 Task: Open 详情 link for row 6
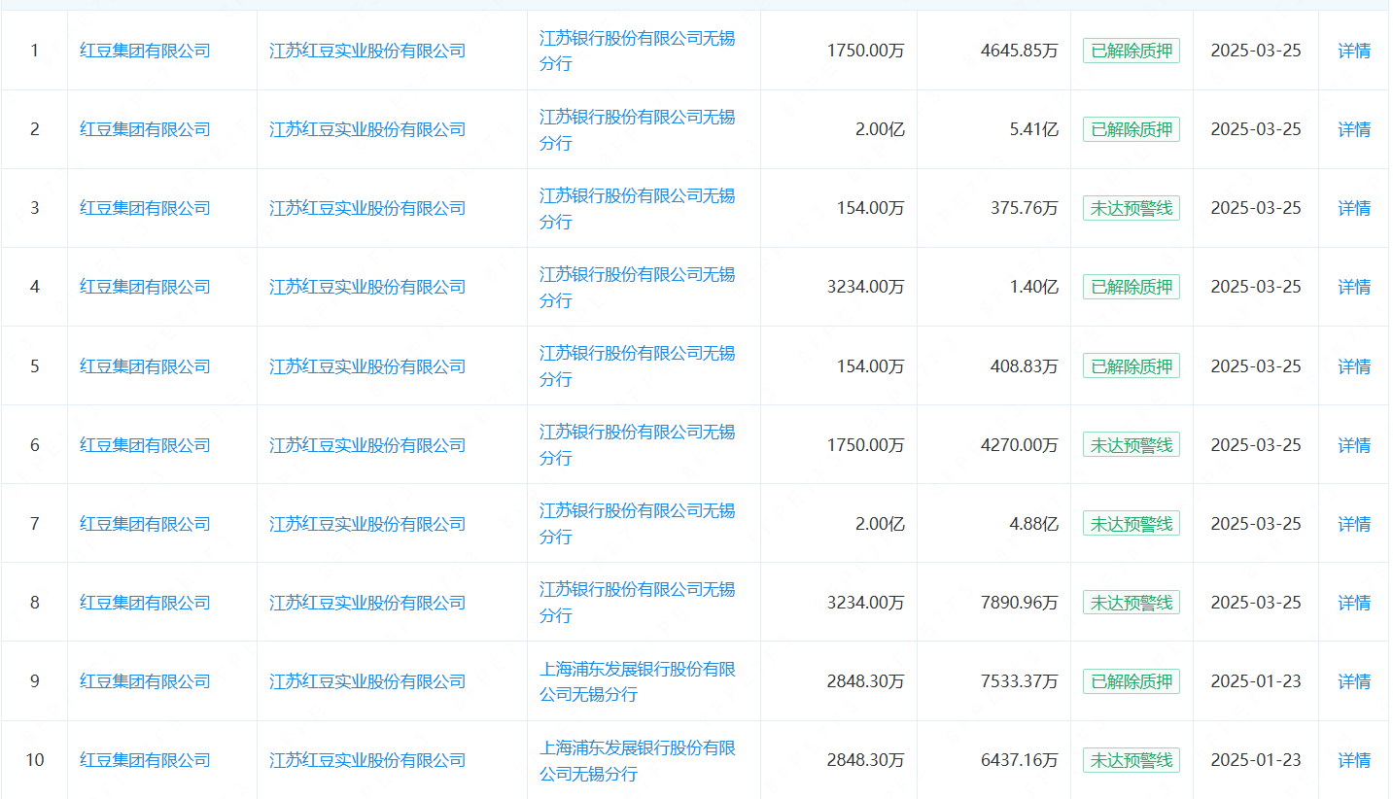pyautogui.click(x=1354, y=445)
